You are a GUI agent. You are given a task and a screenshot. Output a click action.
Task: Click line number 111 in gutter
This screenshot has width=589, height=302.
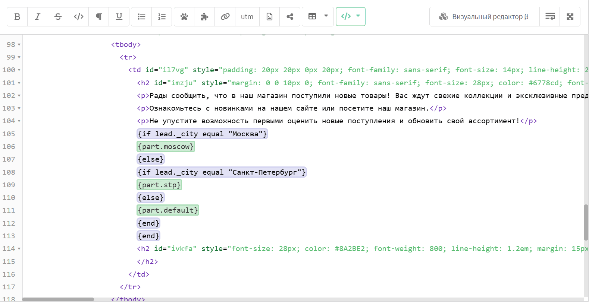pos(9,210)
